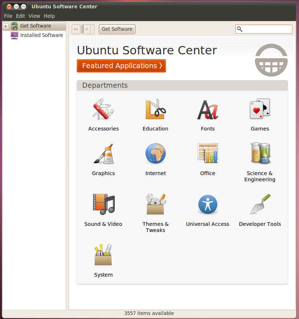Browse the Fonts department icon
This screenshot has height=319, width=299.
pos(207,109)
